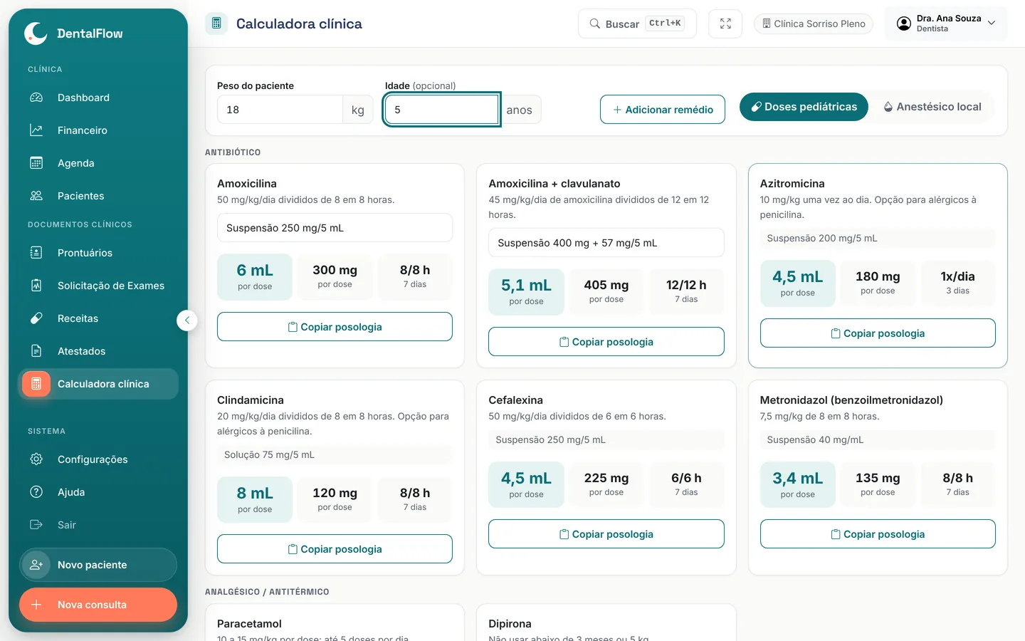Open the Receitas pill icon
The image size is (1025, 641).
(36, 318)
